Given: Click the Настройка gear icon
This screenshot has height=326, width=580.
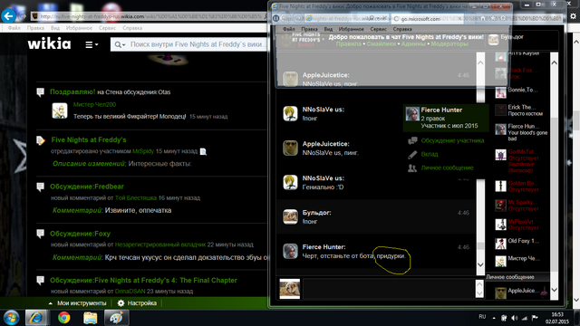Looking at the screenshot, I should tap(121, 303).
